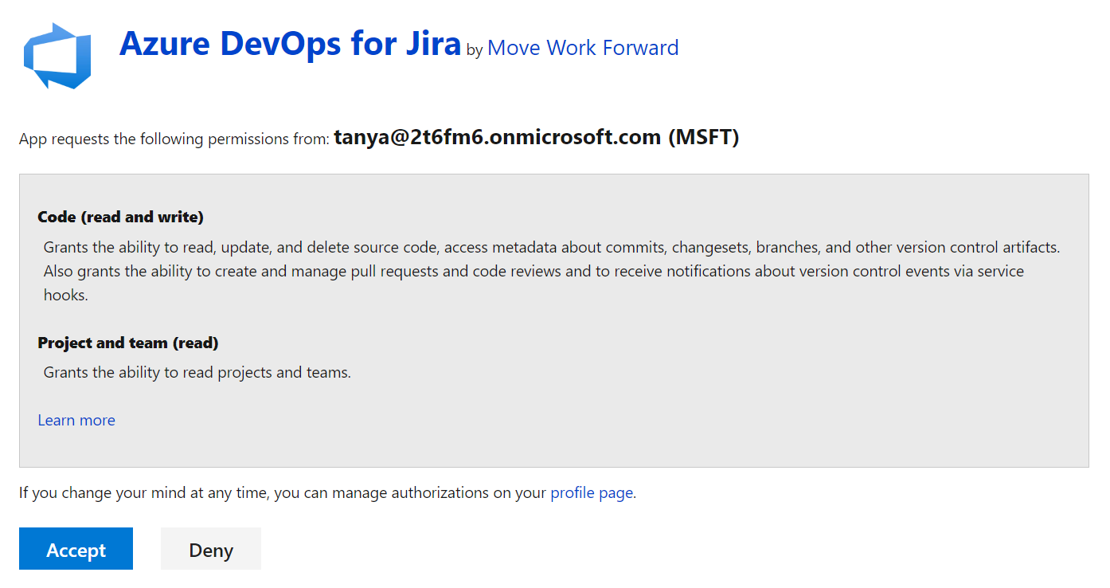Click the app icon beside the title

pos(57,56)
